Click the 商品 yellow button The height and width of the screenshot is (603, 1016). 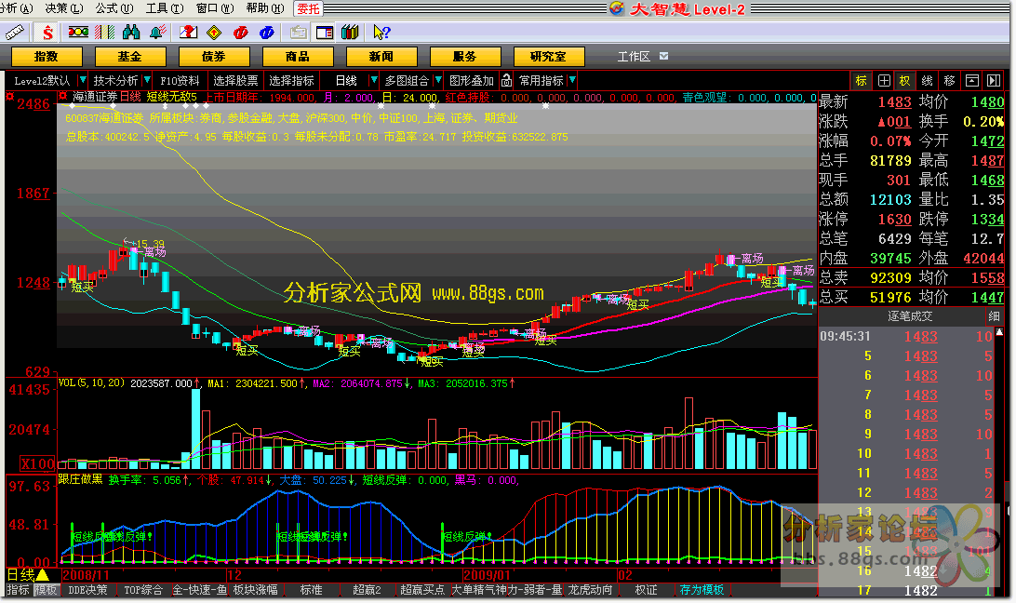pos(298,57)
